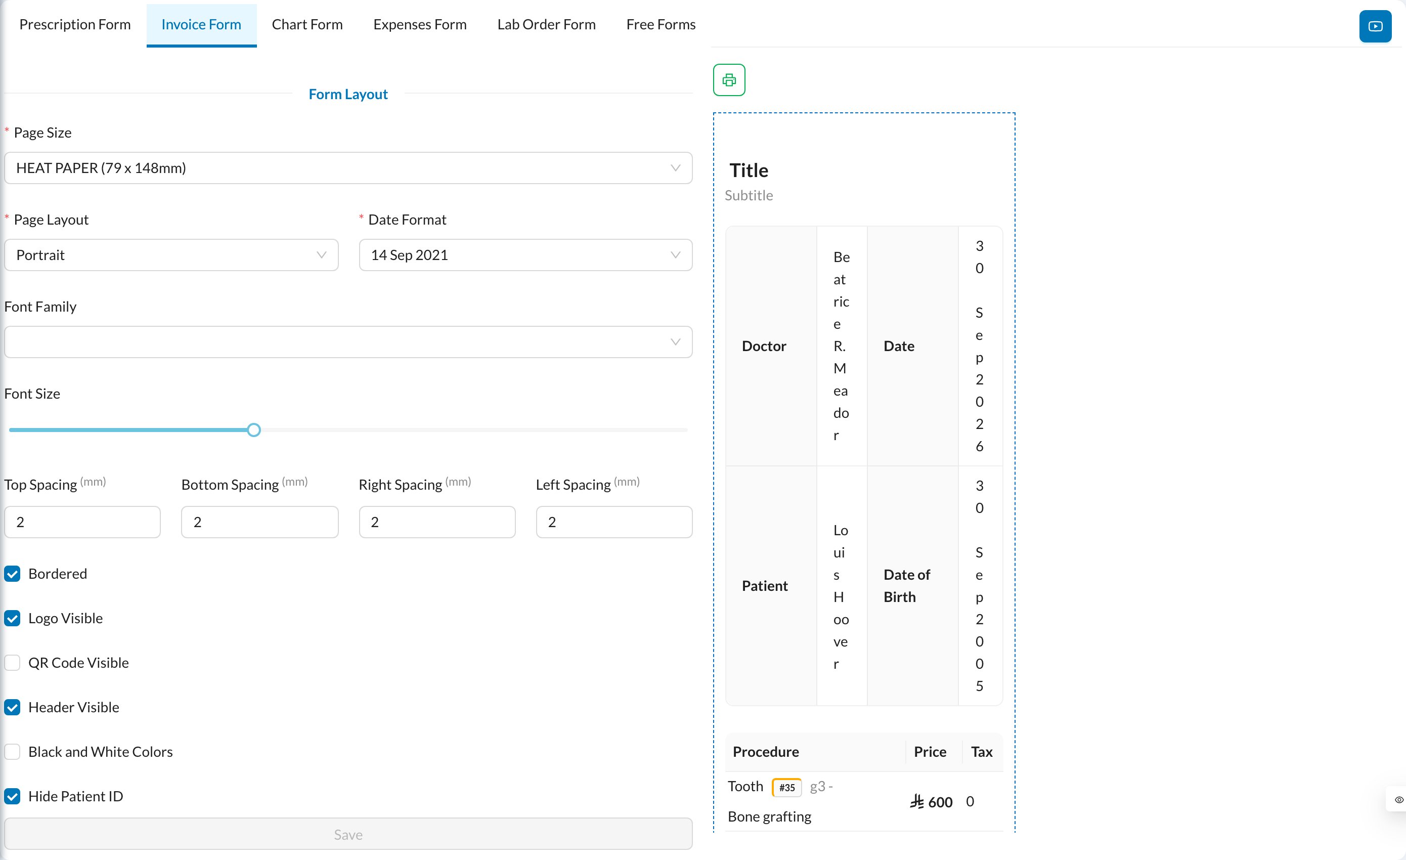This screenshot has width=1406, height=860.
Task: Focus the Left Spacing input field
Action: tap(614, 522)
